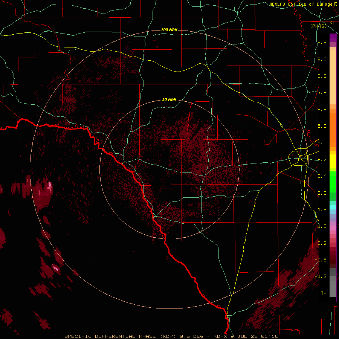The height and width of the screenshot is (339, 339).
Task: Click the 0.2 scale value
Action: coord(322,243)
